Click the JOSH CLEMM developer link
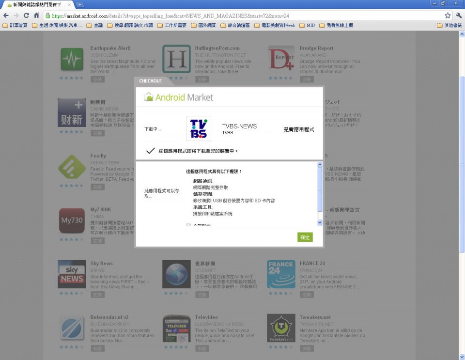The width and height of the screenshot is (465, 360). coord(105,55)
